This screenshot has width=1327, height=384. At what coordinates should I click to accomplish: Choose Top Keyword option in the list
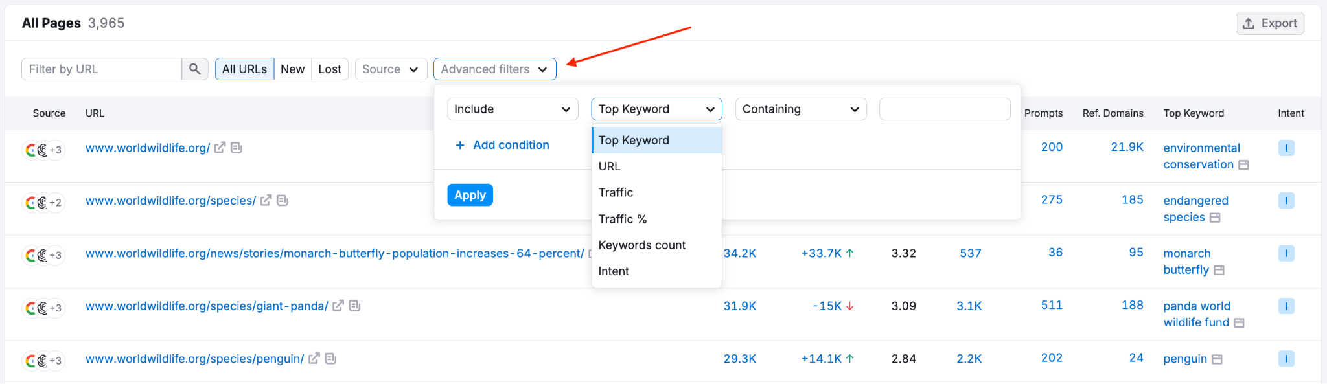[x=656, y=140]
